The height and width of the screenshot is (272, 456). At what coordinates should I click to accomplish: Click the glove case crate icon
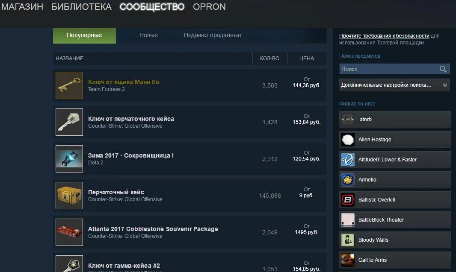tap(69, 196)
